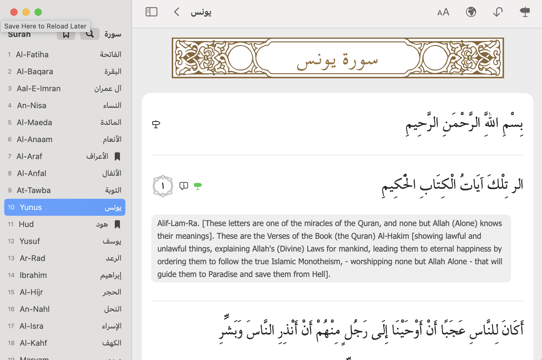Toggle the signpost marker beside the Bismillah
This screenshot has width=542, height=360.
(156, 124)
